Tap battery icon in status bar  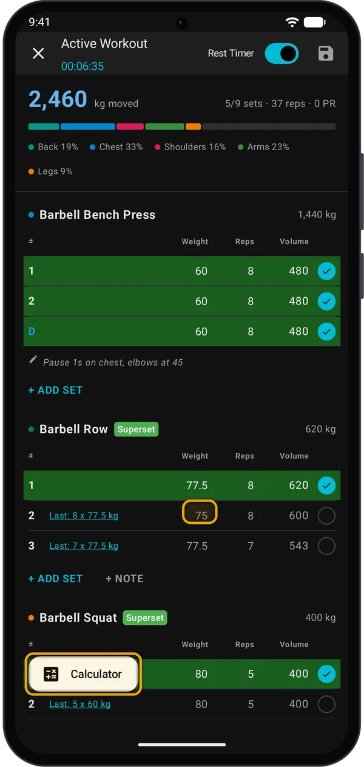click(x=315, y=22)
